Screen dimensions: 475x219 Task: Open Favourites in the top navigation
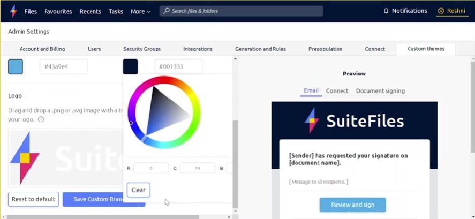[x=58, y=11]
